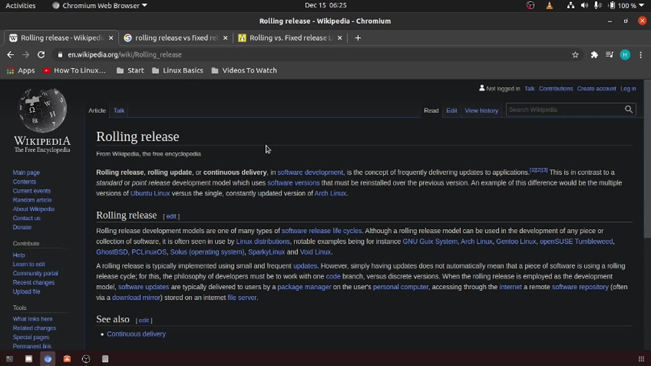
Task: Follow the openSUSE Tumbleweed link
Action: click(x=576, y=241)
